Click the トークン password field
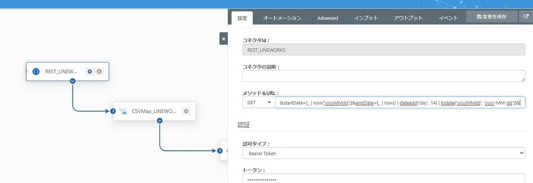533x183 pixels. [384, 179]
